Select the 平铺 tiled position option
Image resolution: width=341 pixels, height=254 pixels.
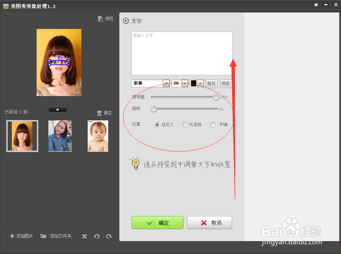[213, 125]
